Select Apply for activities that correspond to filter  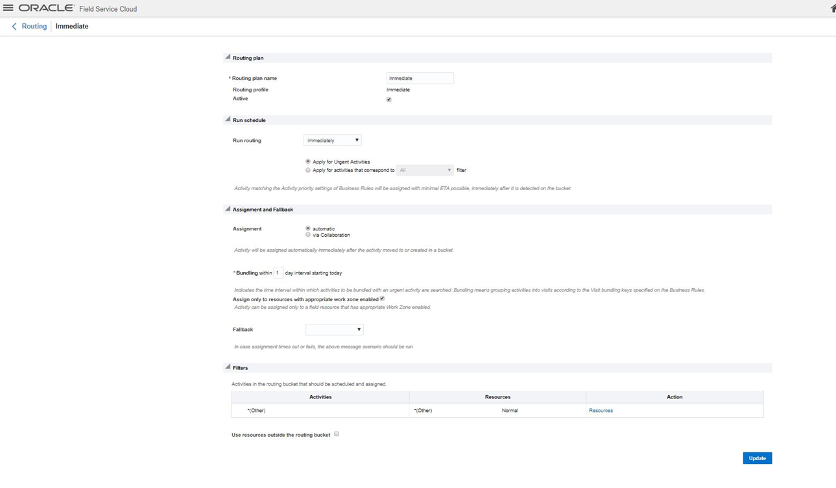click(x=308, y=170)
